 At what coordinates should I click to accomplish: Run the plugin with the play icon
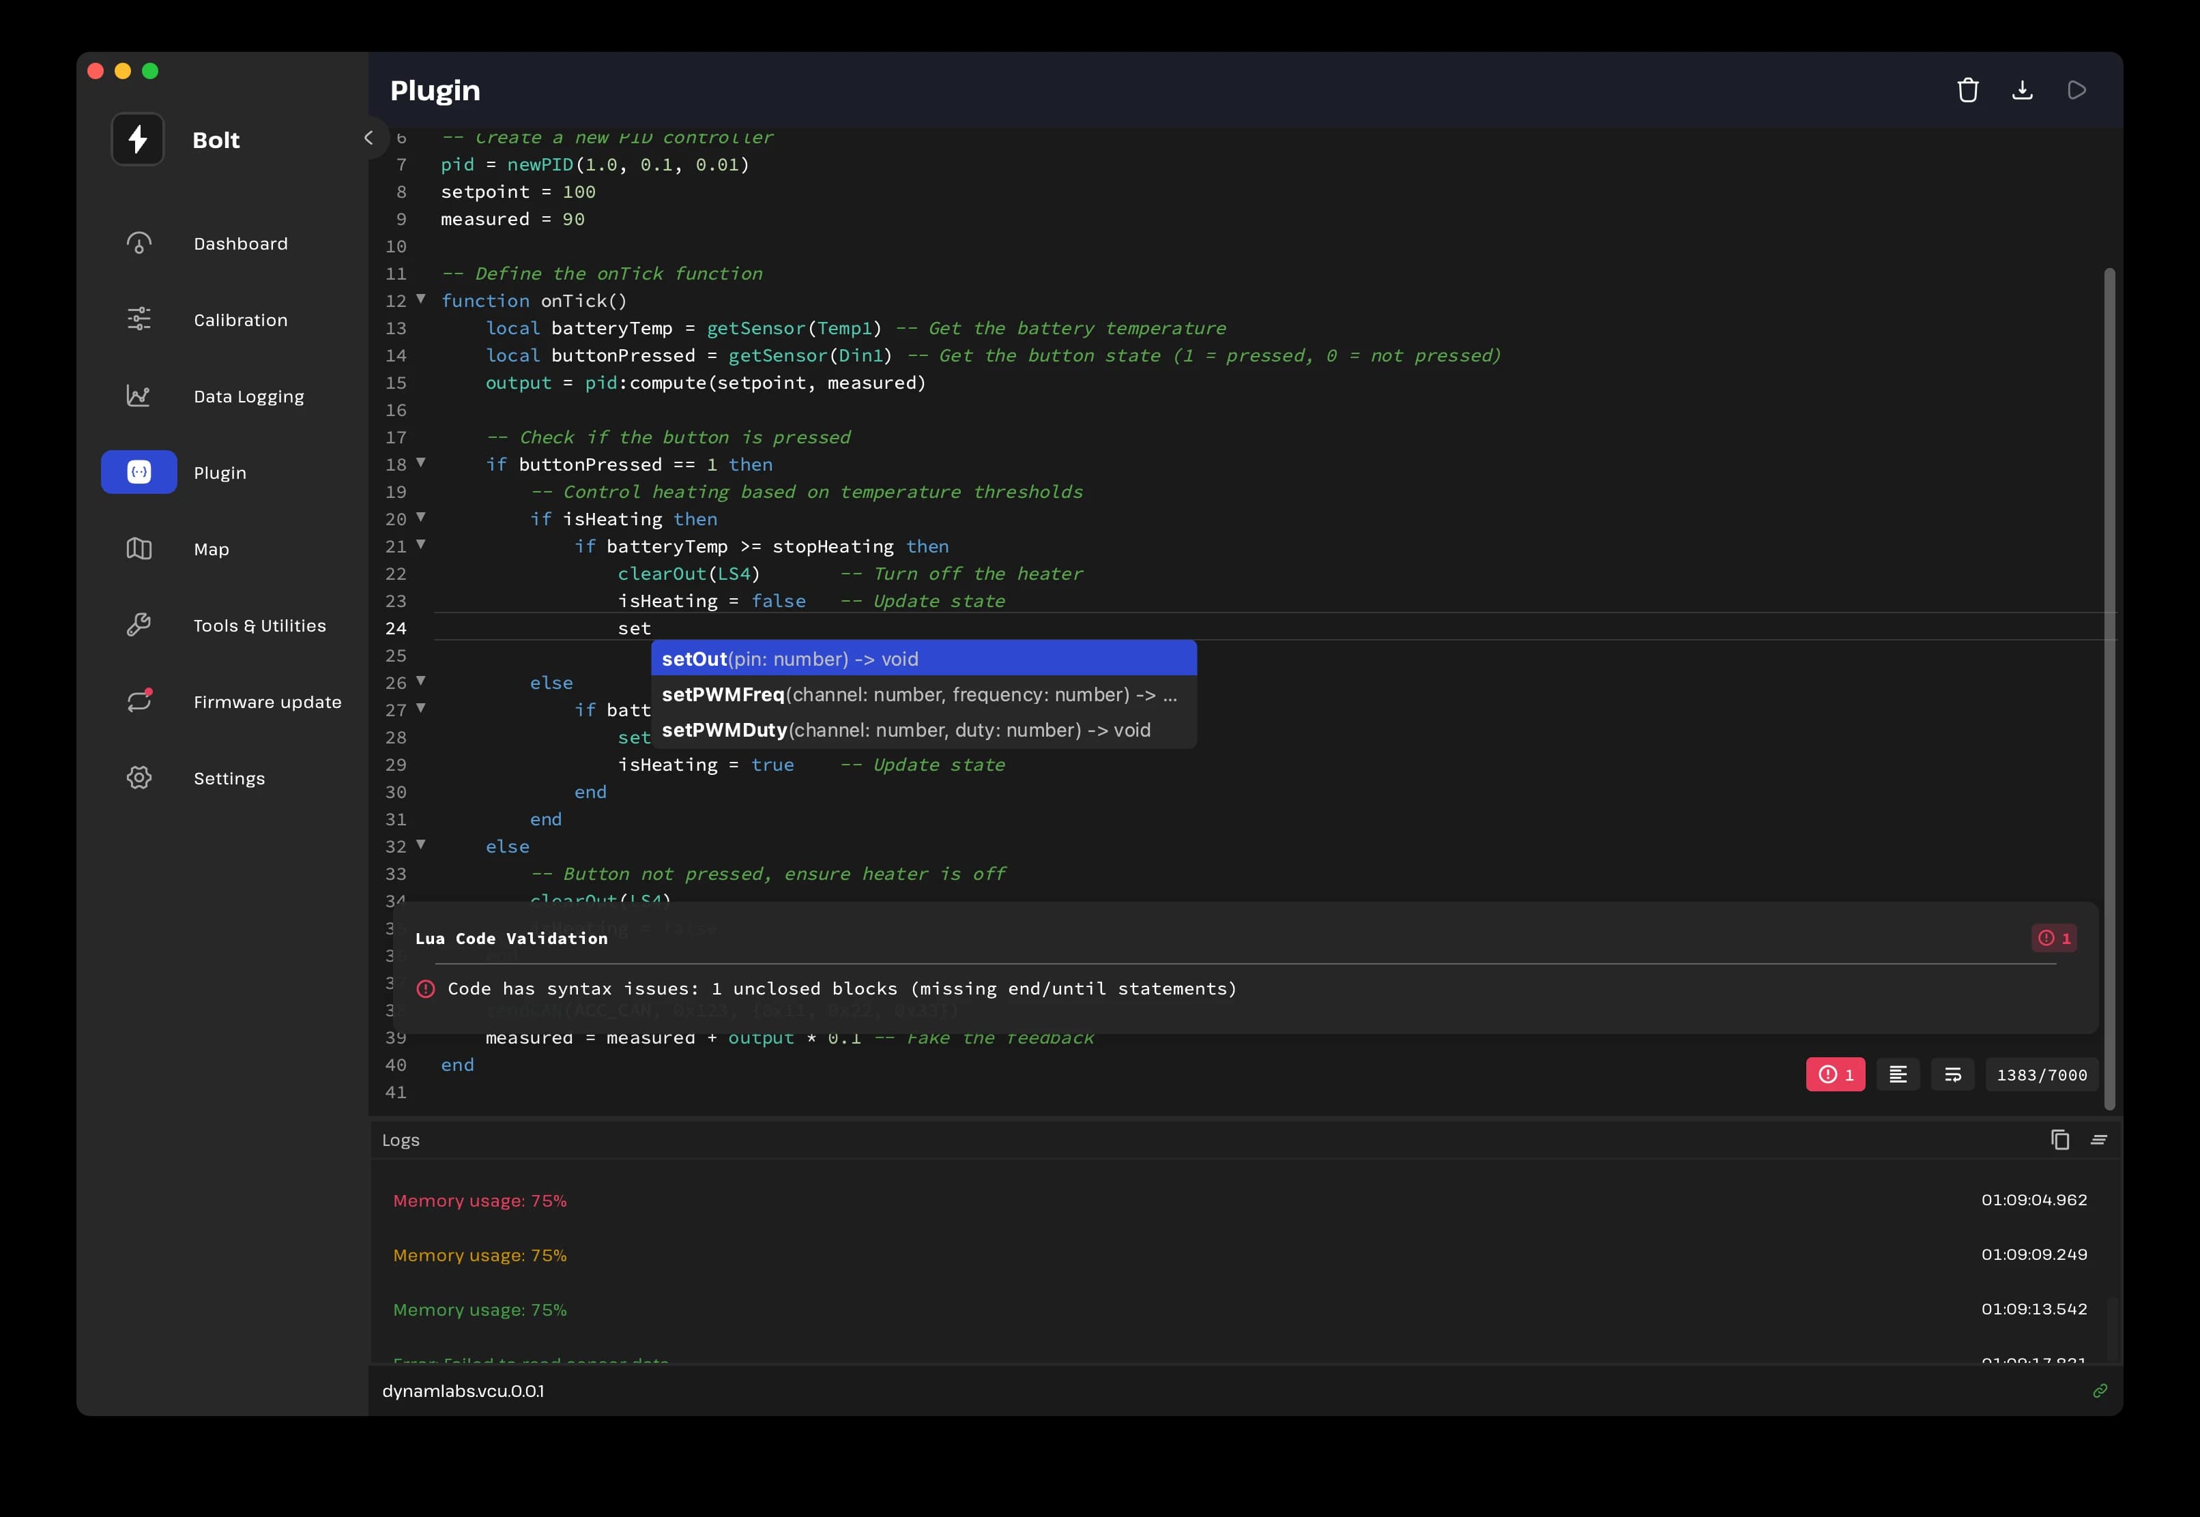click(2077, 90)
